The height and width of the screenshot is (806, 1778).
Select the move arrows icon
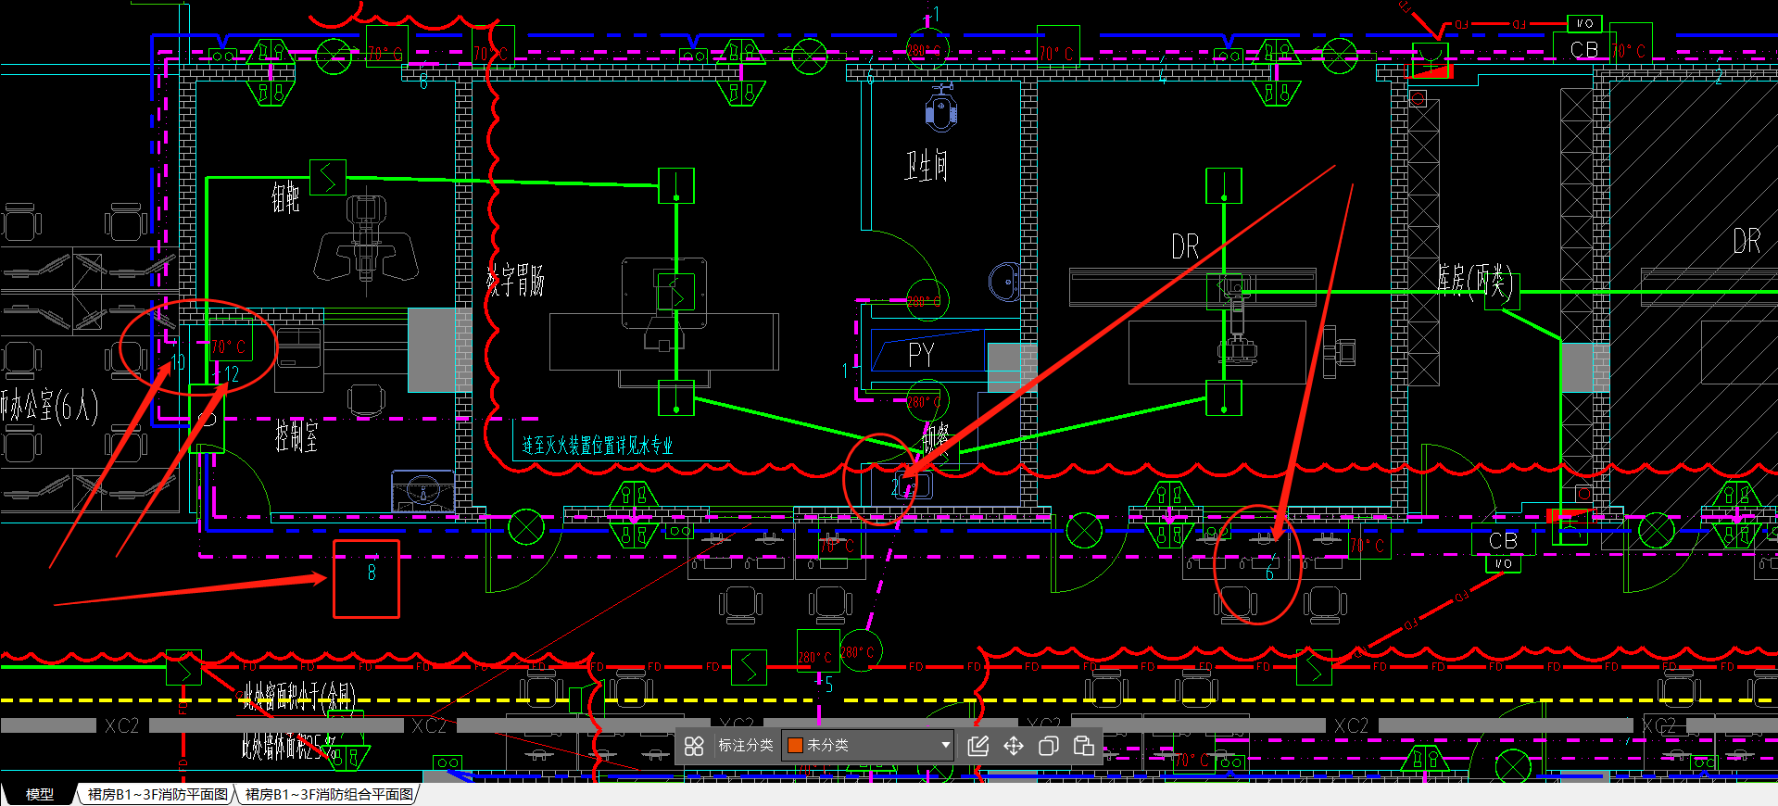(1014, 746)
